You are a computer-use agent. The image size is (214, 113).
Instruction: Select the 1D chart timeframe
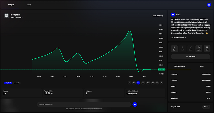coord(161,83)
